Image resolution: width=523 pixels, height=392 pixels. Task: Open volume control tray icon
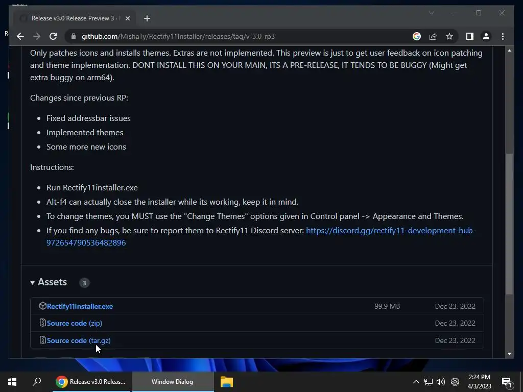point(441,382)
